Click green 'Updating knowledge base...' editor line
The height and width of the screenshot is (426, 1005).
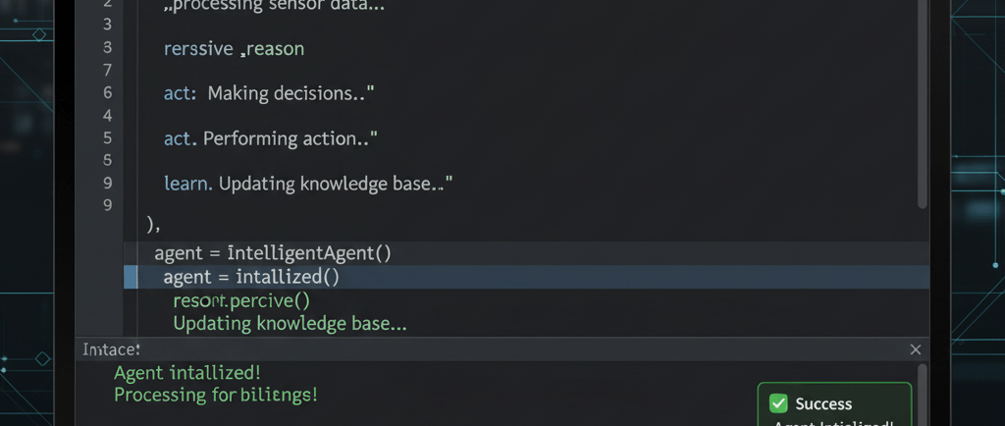pos(290,323)
